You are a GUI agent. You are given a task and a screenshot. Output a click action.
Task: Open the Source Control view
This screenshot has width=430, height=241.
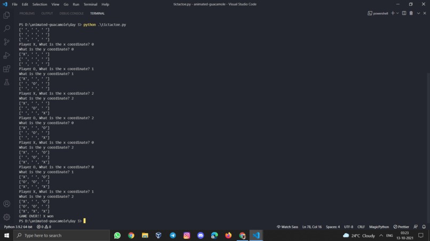6,41
